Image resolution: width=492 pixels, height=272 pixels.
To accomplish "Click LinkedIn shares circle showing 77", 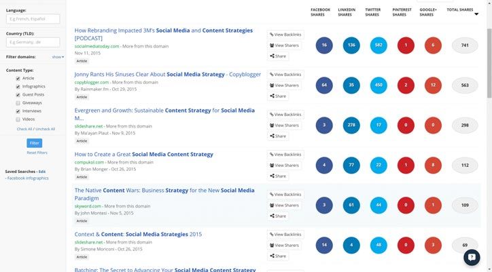I will [x=351, y=165].
